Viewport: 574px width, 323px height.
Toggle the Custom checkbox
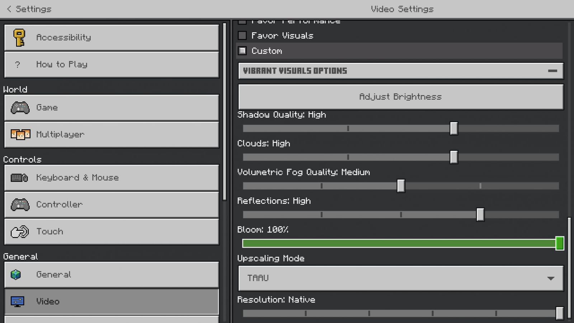click(x=243, y=51)
